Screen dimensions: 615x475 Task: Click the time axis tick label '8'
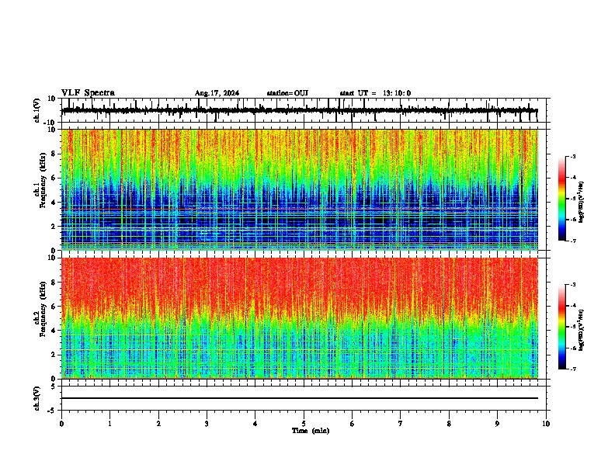pos(449,424)
